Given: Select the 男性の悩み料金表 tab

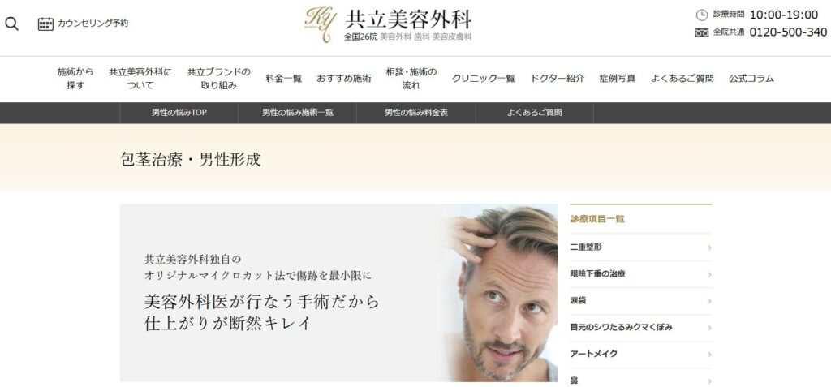Looking at the screenshot, I should click(x=416, y=113).
